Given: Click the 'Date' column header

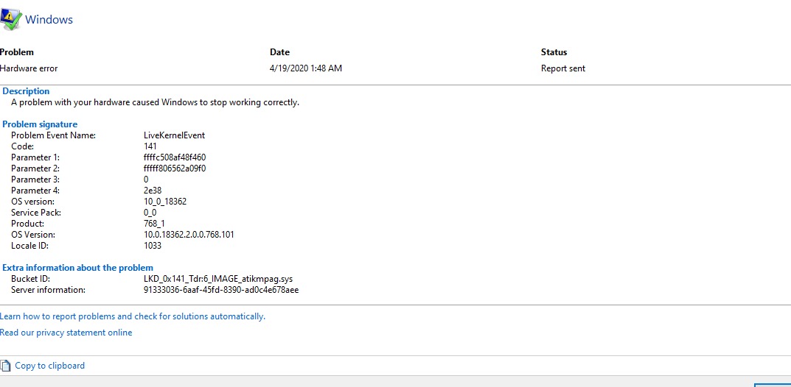Looking at the screenshot, I should [279, 52].
